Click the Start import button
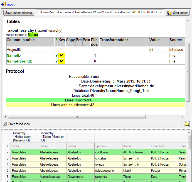192x182 pixels. [178, 13]
